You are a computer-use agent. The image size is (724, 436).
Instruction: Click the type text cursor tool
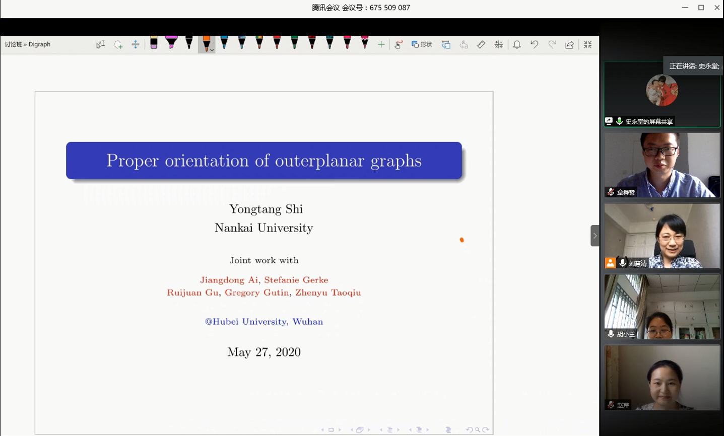coord(100,45)
